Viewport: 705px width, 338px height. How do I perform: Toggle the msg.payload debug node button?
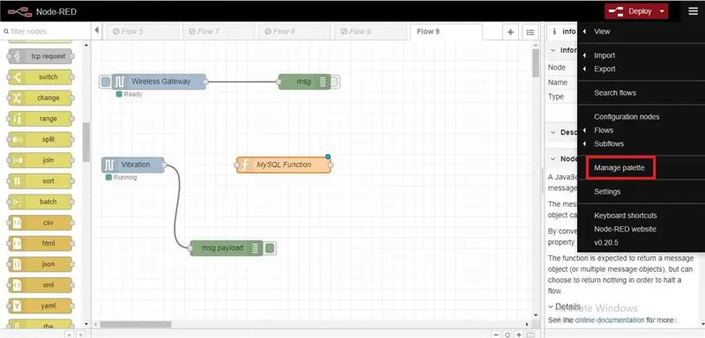270,247
